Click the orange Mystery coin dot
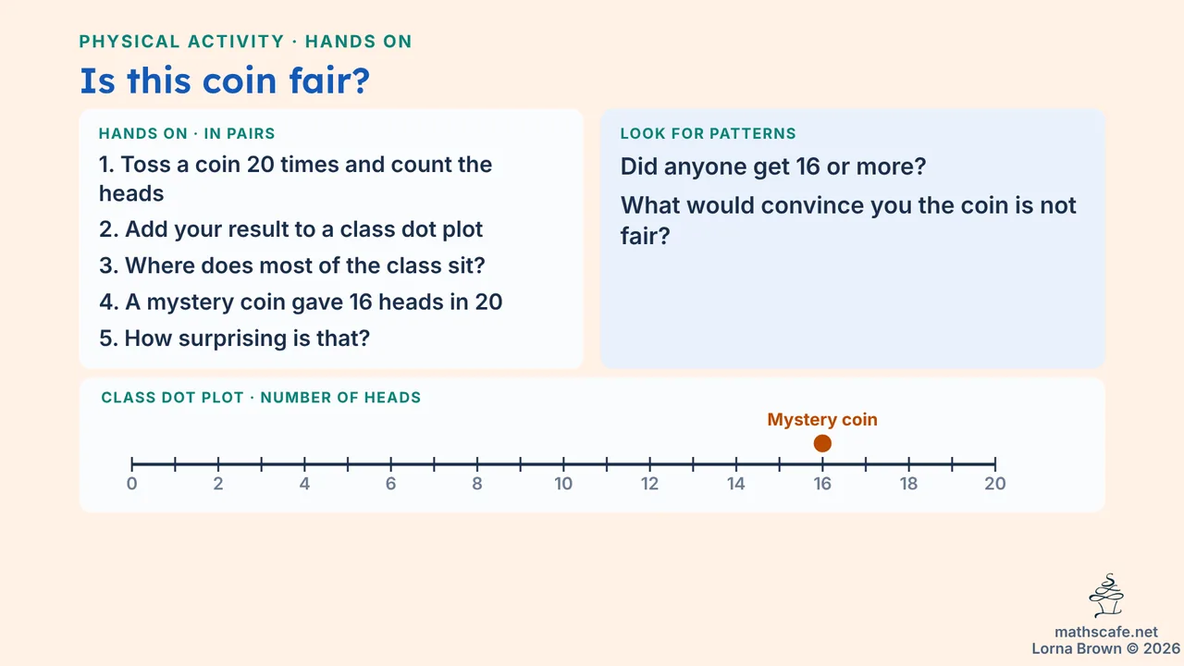This screenshot has width=1184, height=666. pyautogui.click(x=822, y=444)
